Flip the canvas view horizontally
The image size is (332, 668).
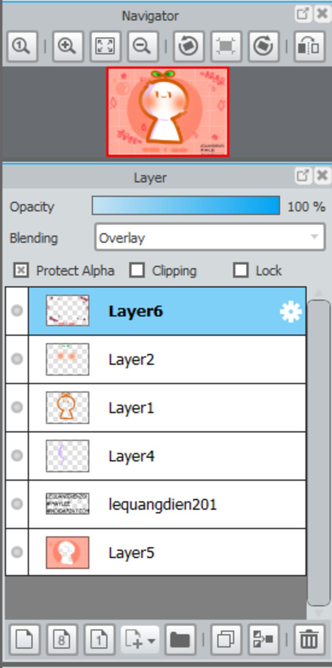309,46
